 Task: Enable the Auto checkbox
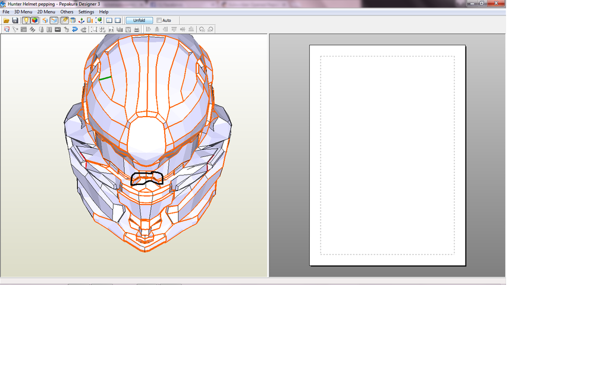point(159,20)
